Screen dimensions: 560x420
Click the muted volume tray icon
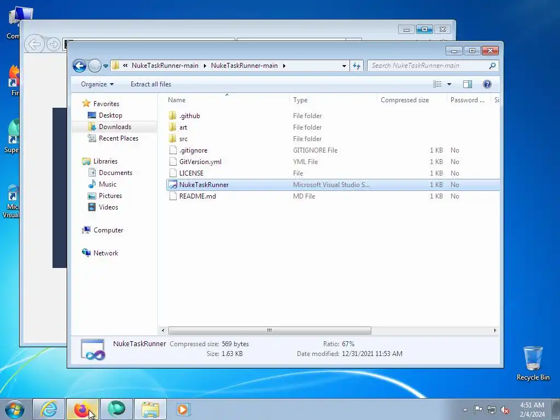[505, 410]
